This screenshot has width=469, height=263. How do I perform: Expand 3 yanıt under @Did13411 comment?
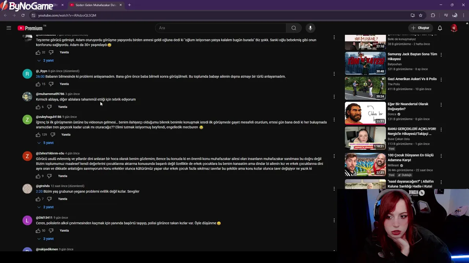click(45, 239)
